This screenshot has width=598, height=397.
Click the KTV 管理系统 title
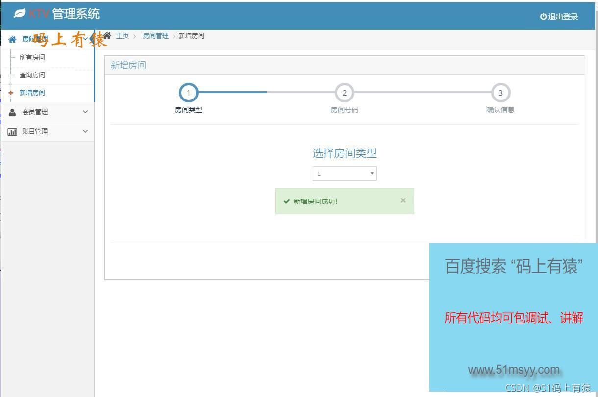tap(64, 14)
